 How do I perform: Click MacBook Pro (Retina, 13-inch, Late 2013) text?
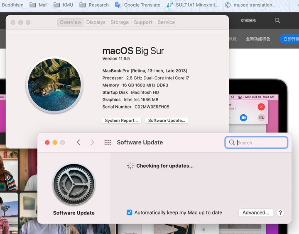pyautogui.click(x=145, y=71)
